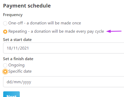Select the One-off donation radio button
Screen dimensions: 124x97
coord(5,23)
